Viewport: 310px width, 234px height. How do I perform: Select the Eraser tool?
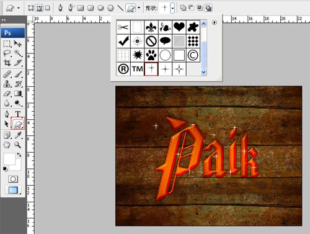coord(7,94)
